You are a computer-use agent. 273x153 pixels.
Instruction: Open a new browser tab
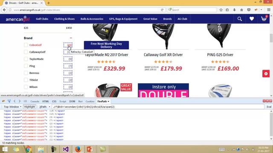(x=49, y=3)
